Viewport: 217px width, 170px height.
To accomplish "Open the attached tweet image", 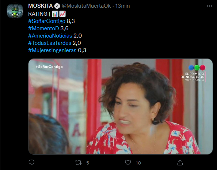I will 121,107.
